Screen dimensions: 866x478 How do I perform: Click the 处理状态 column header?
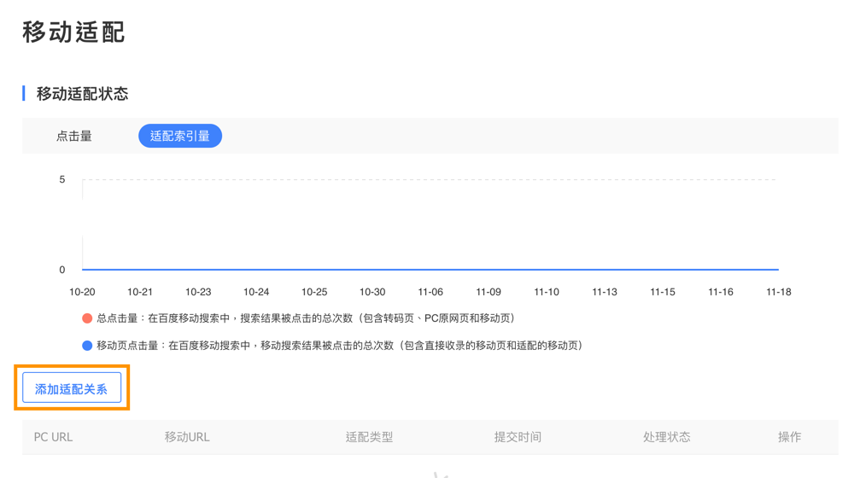[x=666, y=437]
